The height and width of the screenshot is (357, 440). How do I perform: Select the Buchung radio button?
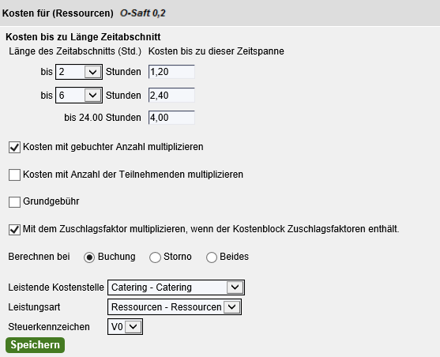click(89, 257)
